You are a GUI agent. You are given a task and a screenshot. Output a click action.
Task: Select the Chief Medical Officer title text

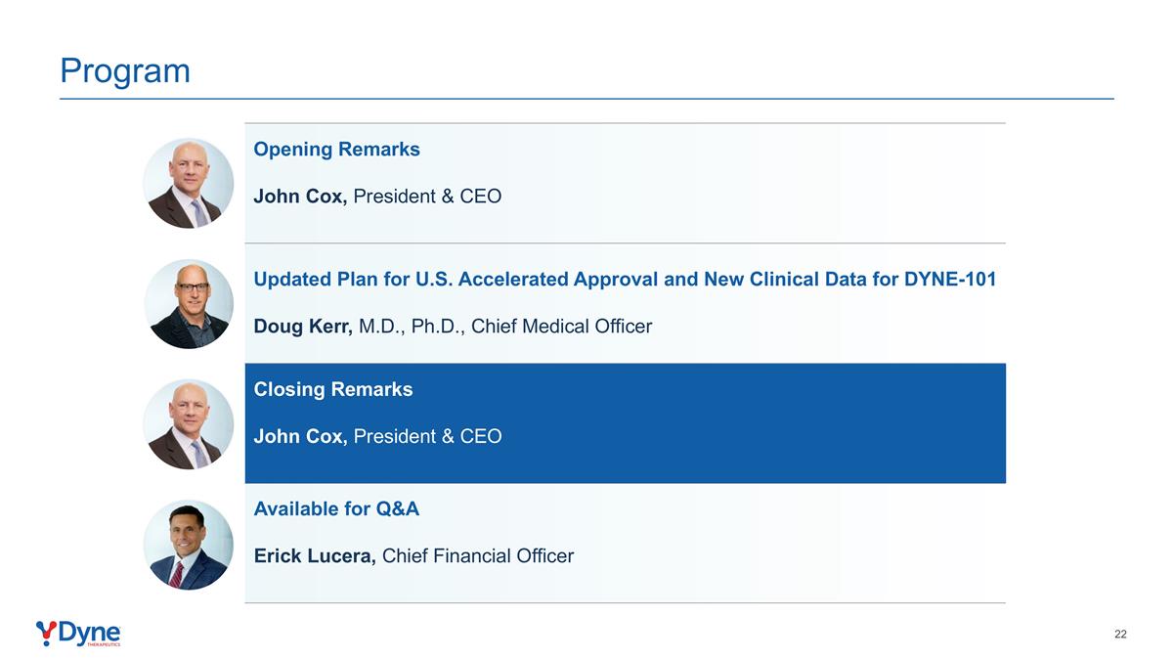coord(561,327)
